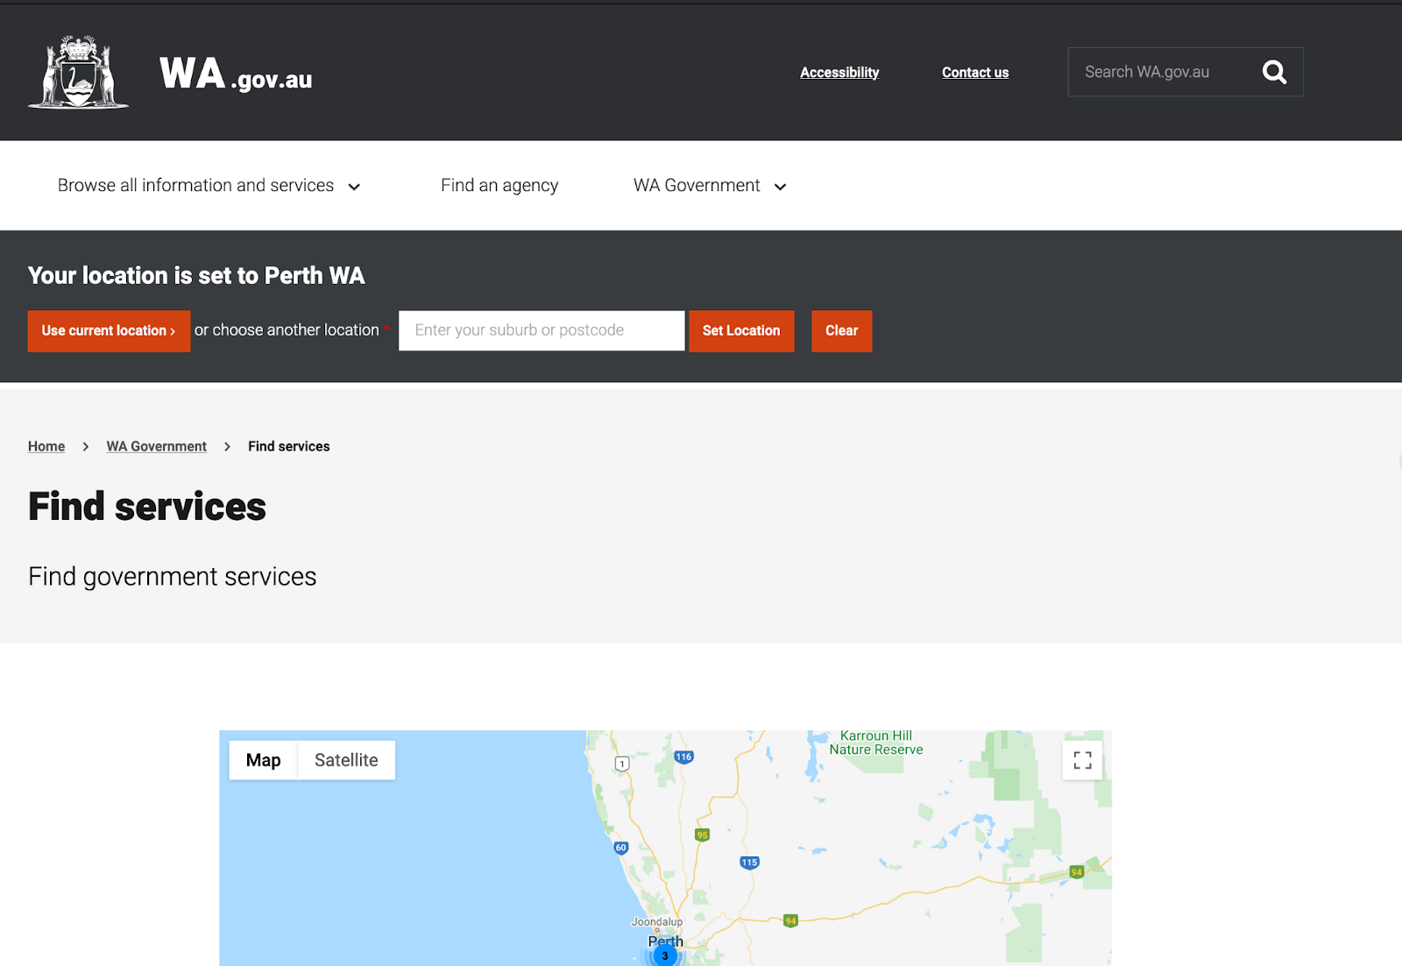Screen dimensions: 1402x966
Task: Click the Karroun Hill Nature Reserve label
Action: (876, 742)
